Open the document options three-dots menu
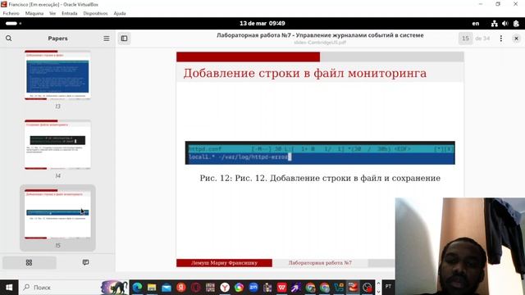Image resolution: width=525 pixels, height=295 pixels. 501,39
